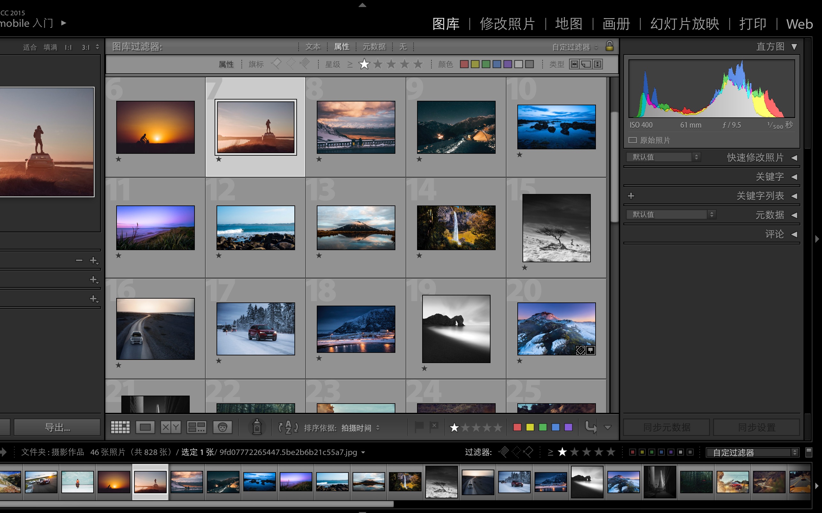The height and width of the screenshot is (513, 822).
Task: Enable 原始照片 checkbox under histogram
Action: tap(633, 140)
